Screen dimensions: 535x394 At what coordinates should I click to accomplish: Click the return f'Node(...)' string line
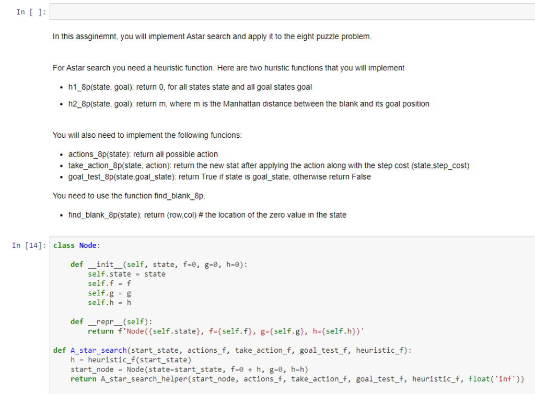[226, 331]
